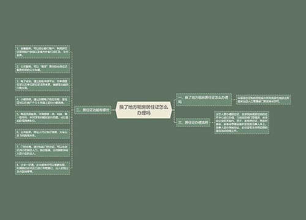The image size is (306, 220).
Task: Select the branch node 三、居住证办理流程
Action: tap(193, 122)
